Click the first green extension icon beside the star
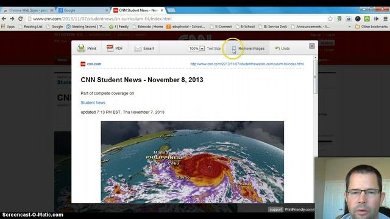The height and width of the screenshot is (219, 390). (x=339, y=19)
